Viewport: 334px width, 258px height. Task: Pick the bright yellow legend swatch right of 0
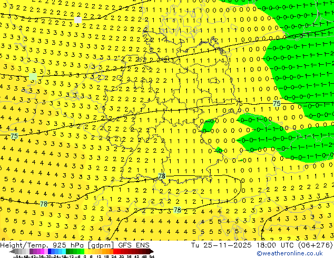click(86, 251)
